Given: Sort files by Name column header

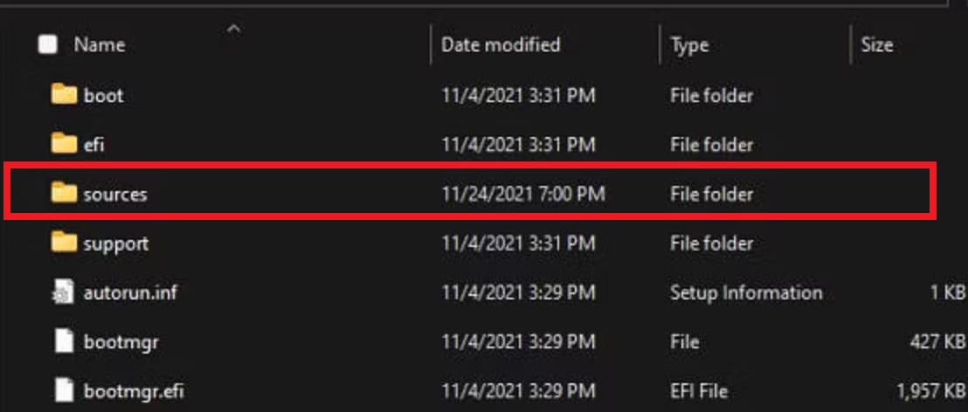Looking at the screenshot, I should coord(98,45).
